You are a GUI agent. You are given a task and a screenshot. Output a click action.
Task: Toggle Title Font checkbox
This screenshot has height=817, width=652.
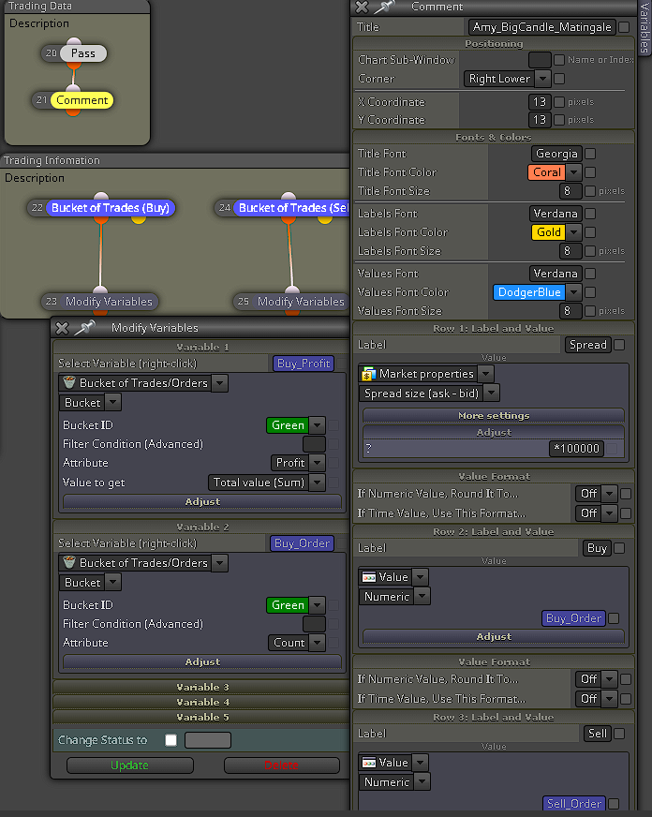[590, 154]
